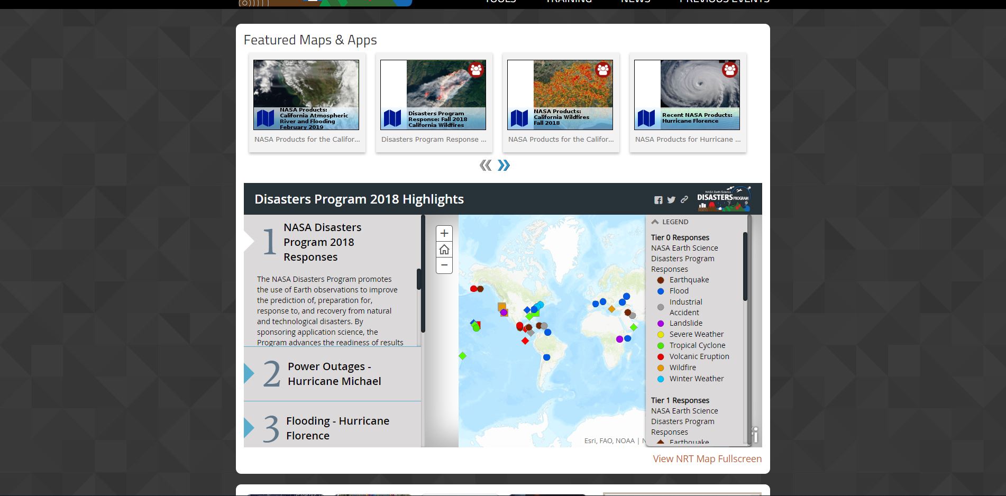Open Recent NASA Products Hurricane Florence thumbnail
Viewport: 1006px width, 496px height.
click(687, 95)
